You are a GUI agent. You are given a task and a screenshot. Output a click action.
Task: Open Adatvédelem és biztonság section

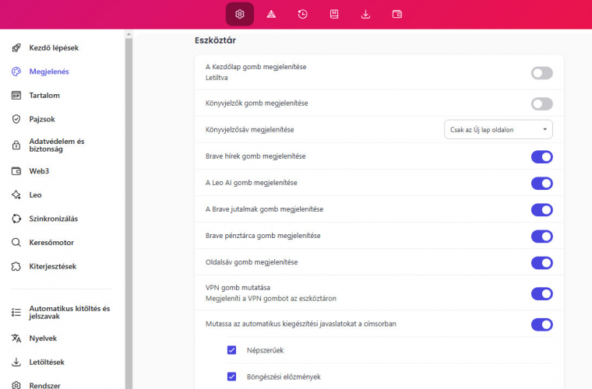click(x=57, y=145)
